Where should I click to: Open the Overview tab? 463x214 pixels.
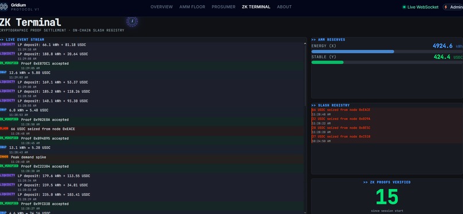(161, 7)
